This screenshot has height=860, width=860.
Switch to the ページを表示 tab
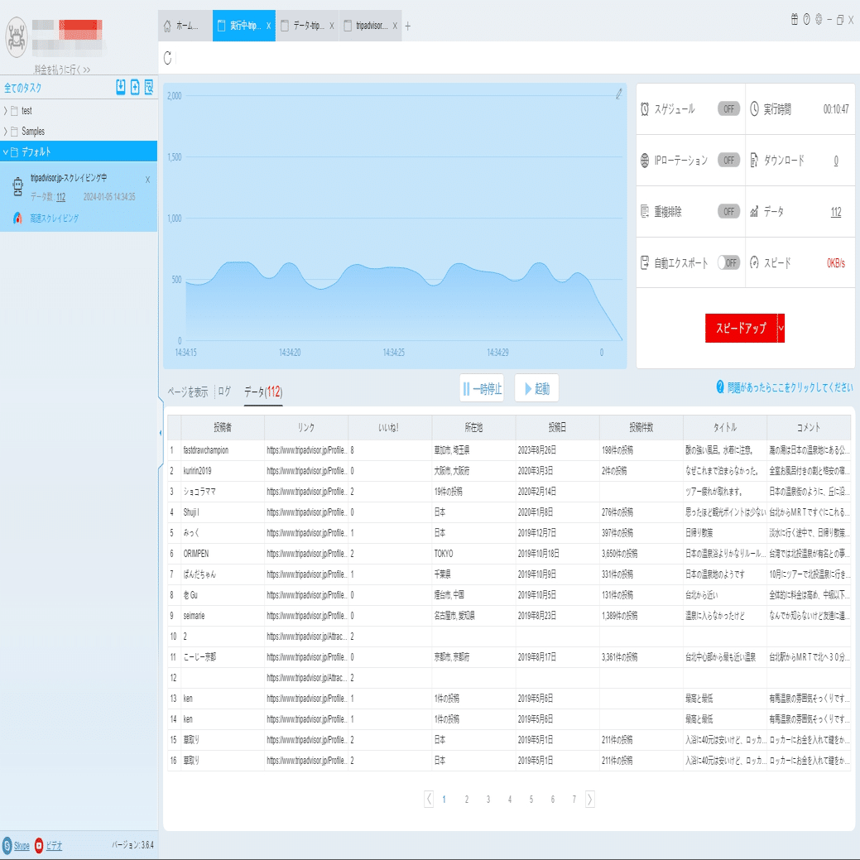(x=188, y=392)
